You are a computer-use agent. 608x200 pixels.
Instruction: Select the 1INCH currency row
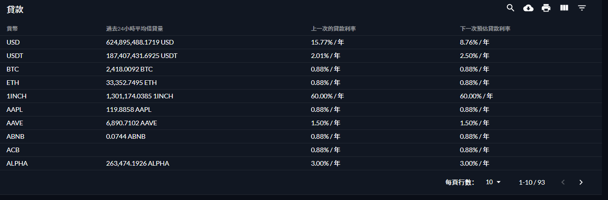[x=301, y=96]
